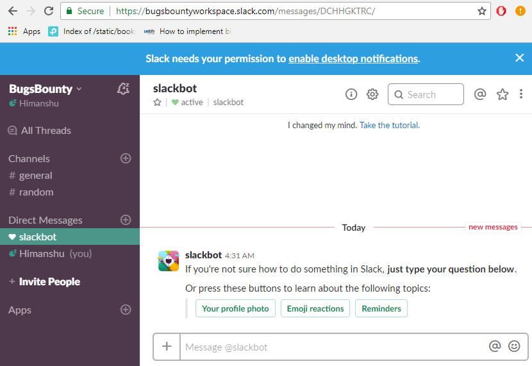
Task: Open emoji picker in message box
Action: coord(514,346)
